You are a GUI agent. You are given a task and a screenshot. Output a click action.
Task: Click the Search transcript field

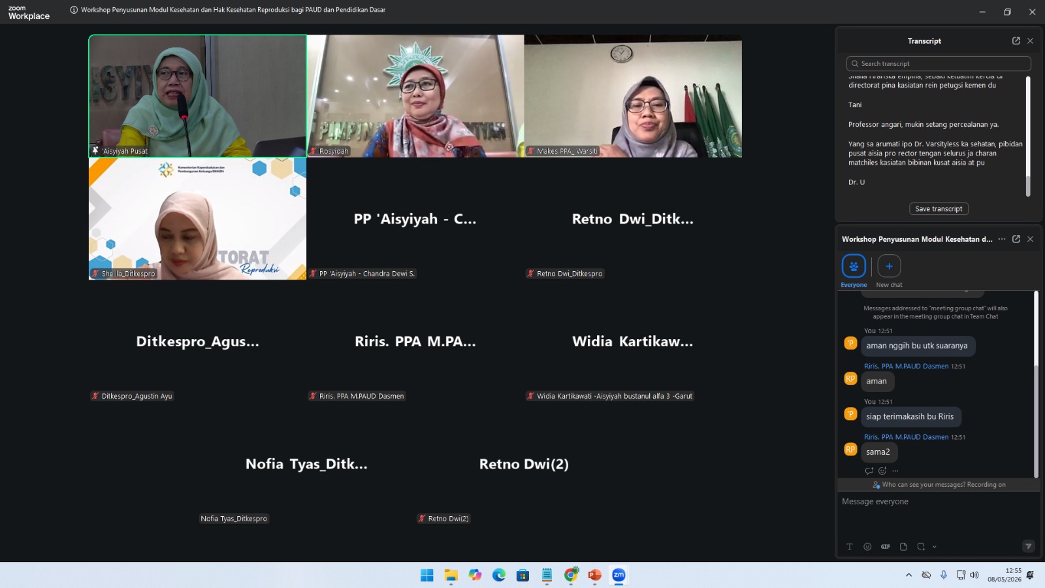[939, 63]
